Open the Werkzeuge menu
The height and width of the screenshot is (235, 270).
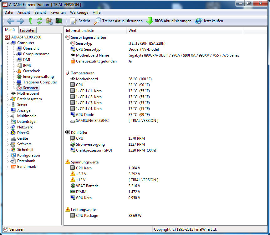click(79, 12)
